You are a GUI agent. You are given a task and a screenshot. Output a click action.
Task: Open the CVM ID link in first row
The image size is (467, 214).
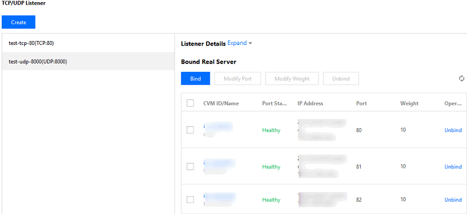[x=218, y=126]
